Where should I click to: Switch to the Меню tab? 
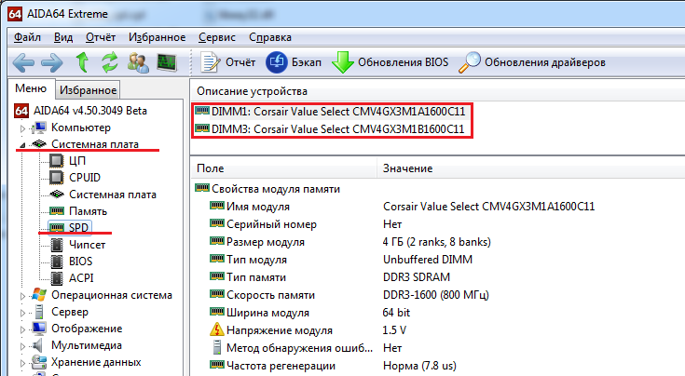31,88
